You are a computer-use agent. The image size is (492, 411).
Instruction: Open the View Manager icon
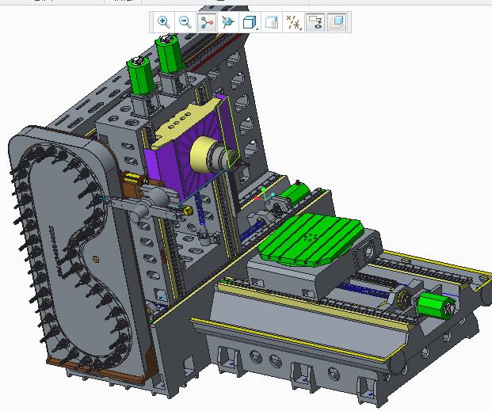[x=272, y=22]
